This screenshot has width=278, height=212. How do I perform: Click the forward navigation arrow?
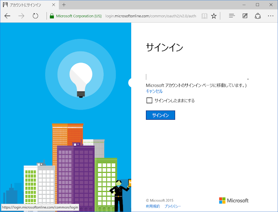coord(21,16)
